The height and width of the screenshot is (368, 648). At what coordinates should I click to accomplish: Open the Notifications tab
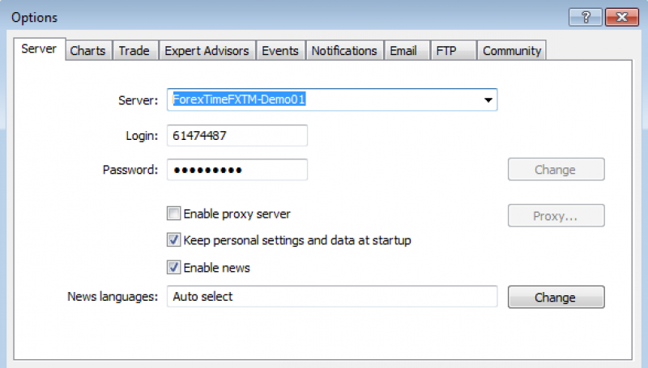(x=344, y=51)
